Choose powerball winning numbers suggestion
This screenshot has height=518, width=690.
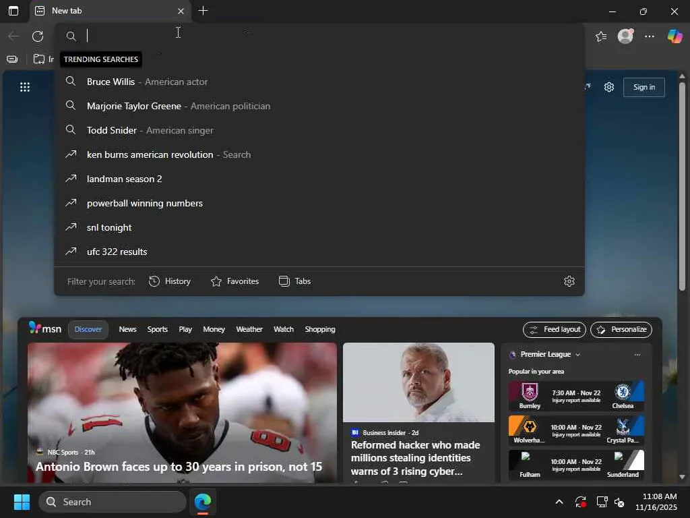click(319, 202)
